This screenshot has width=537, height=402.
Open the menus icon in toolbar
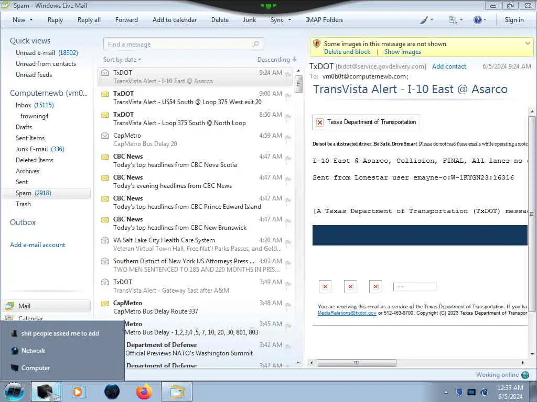tap(453, 20)
